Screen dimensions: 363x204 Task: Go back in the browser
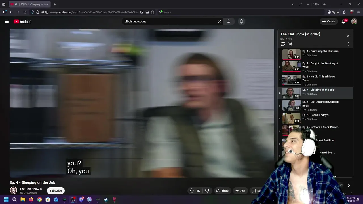coord(11,12)
